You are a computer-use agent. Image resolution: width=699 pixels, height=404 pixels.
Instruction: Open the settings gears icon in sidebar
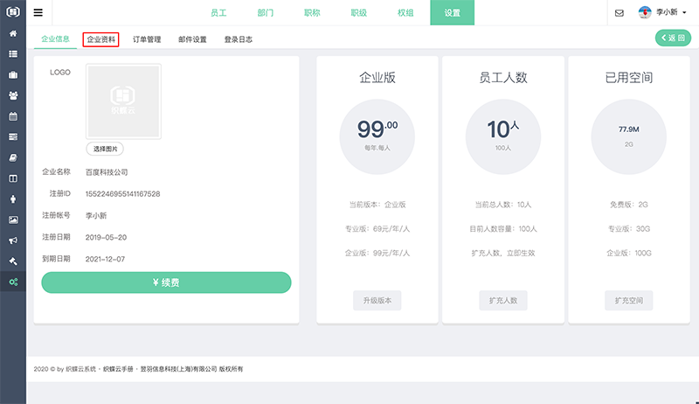13,282
